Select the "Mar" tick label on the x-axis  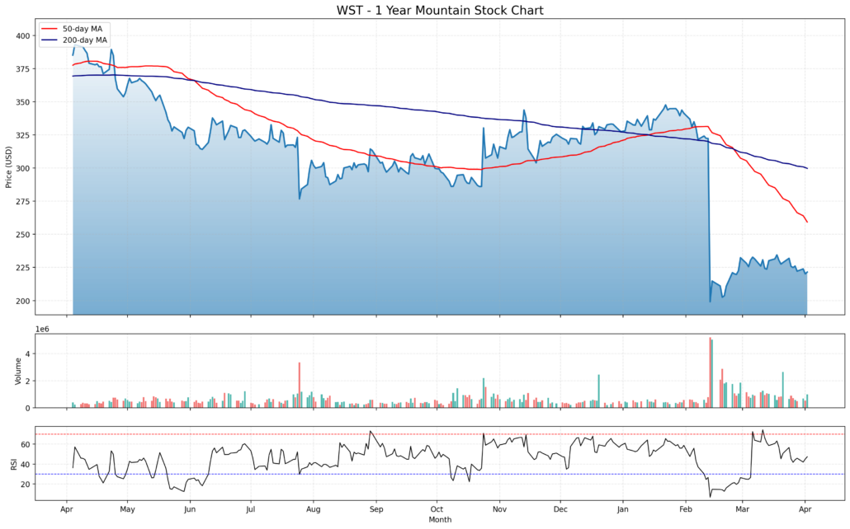743,509
